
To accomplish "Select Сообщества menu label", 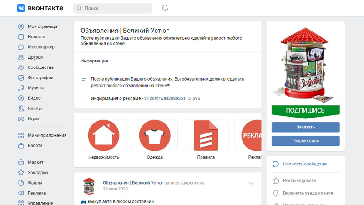I will pyautogui.click(x=40, y=67).
